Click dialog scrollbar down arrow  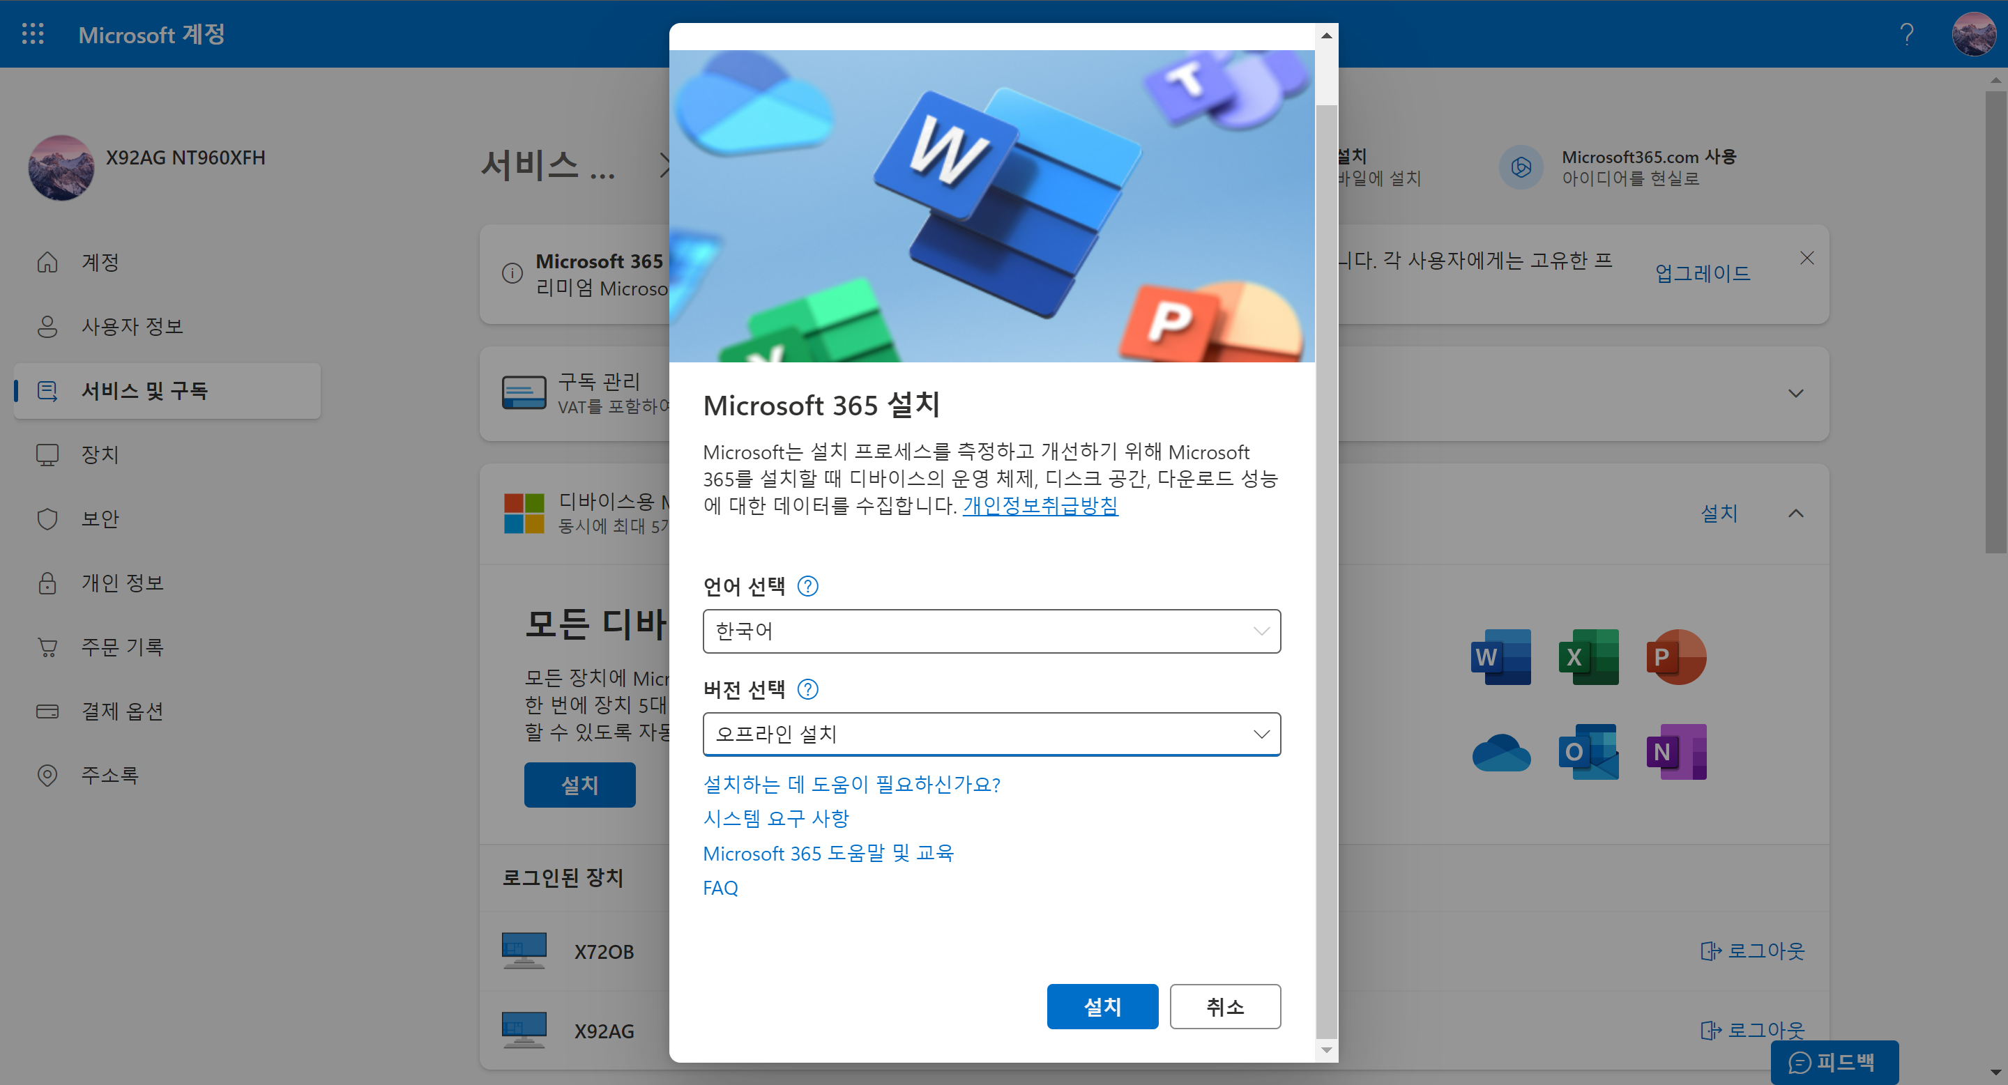pos(1327,1050)
